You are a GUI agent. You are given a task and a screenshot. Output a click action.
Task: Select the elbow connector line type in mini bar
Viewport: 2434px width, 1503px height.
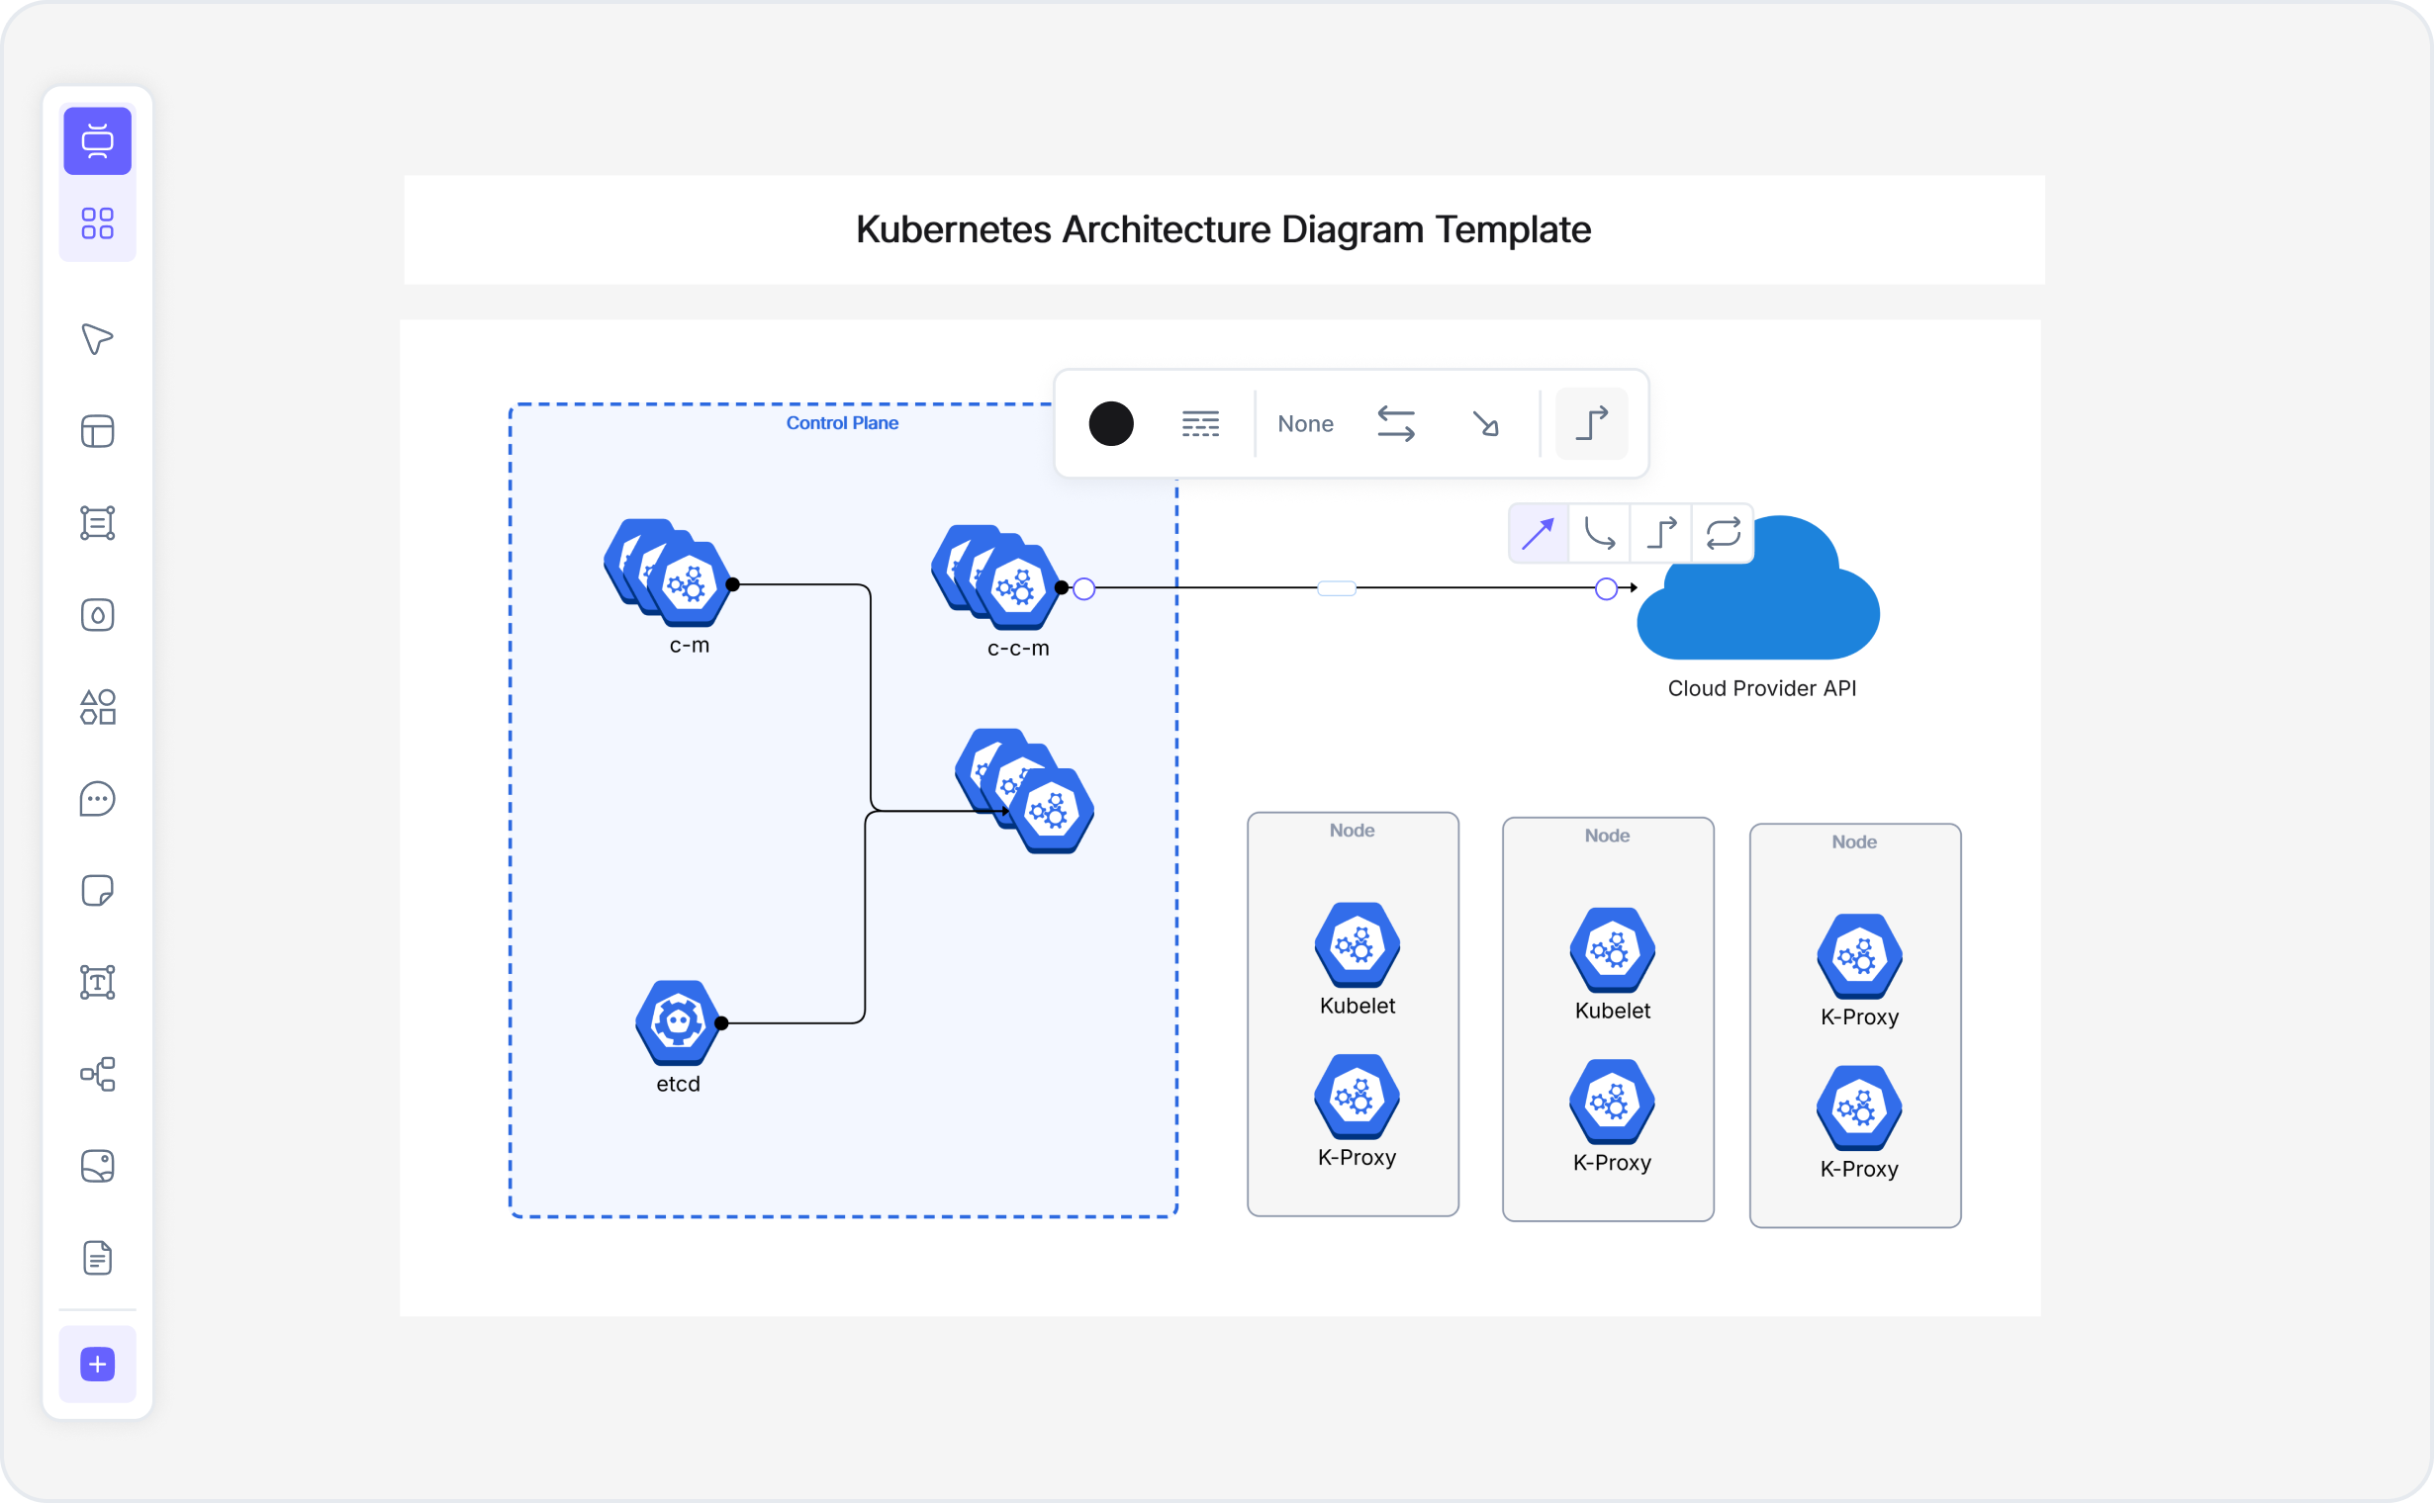tap(1661, 534)
